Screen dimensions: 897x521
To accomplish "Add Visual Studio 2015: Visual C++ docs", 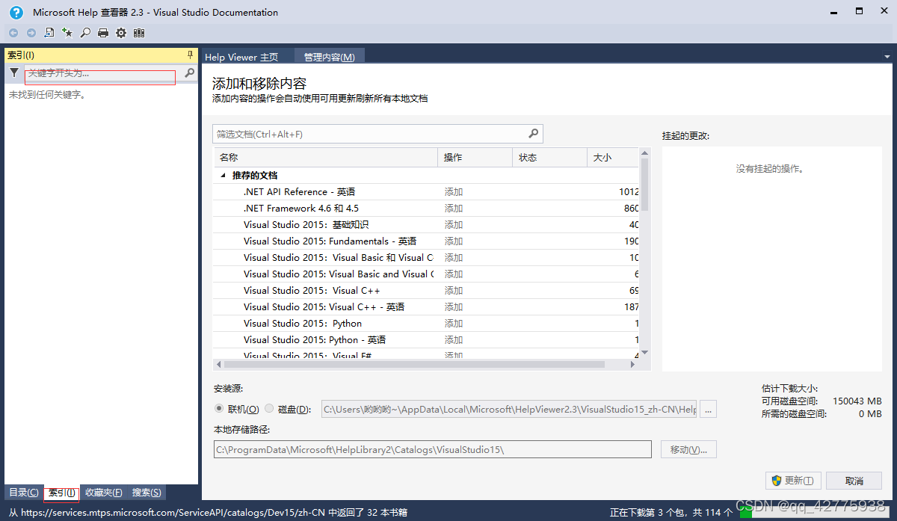I will click(454, 291).
